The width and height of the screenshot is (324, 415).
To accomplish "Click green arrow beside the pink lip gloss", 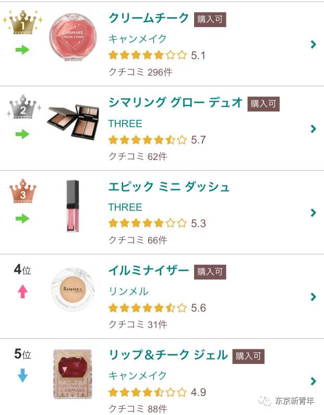I will [x=22, y=218].
